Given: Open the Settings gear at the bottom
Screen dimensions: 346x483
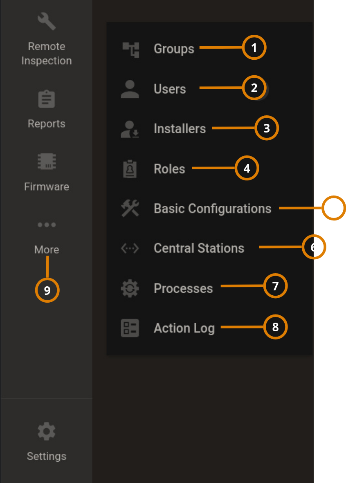Looking at the screenshot, I should [x=46, y=431].
